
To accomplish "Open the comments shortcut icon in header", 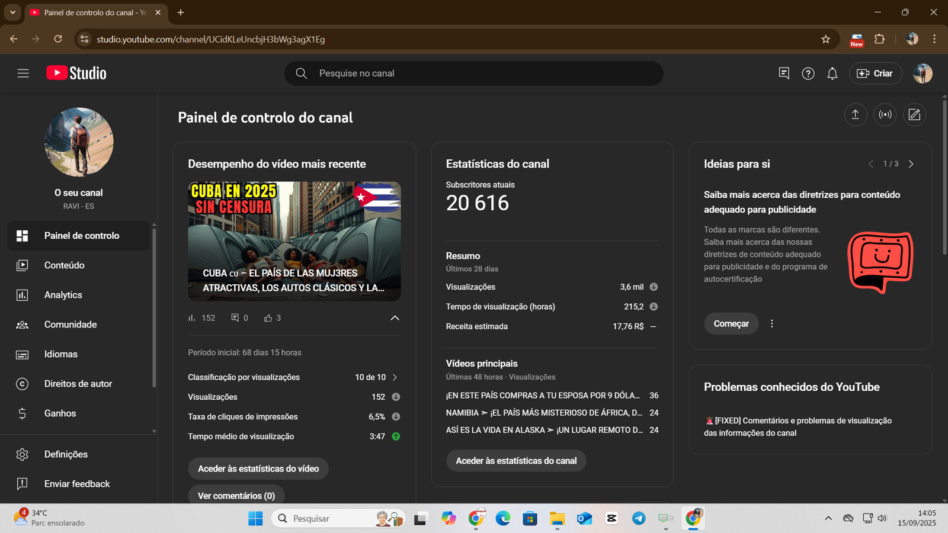I will tap(784, 73).
